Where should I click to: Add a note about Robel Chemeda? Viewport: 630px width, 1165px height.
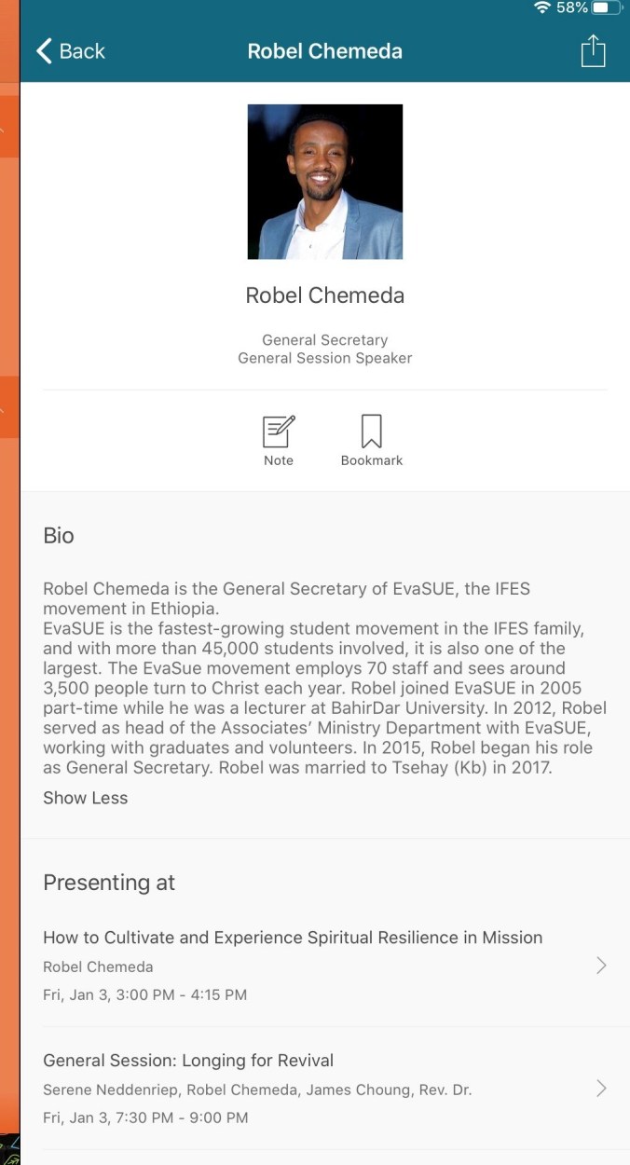pos(277,438)
